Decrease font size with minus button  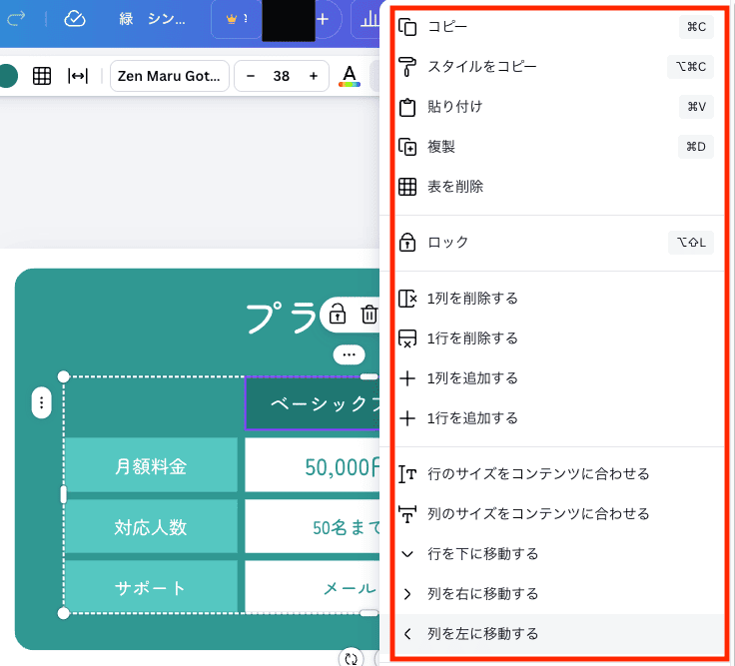click(x=251, y=76)
